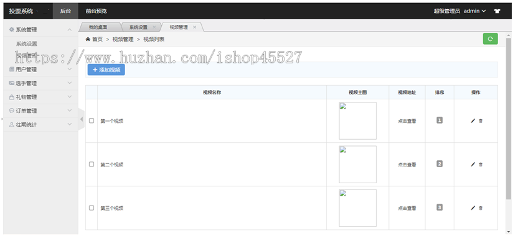Collapse the 系统管理 menu chevron
Viewport: 513px width, 236px height.
pos(69,29)
